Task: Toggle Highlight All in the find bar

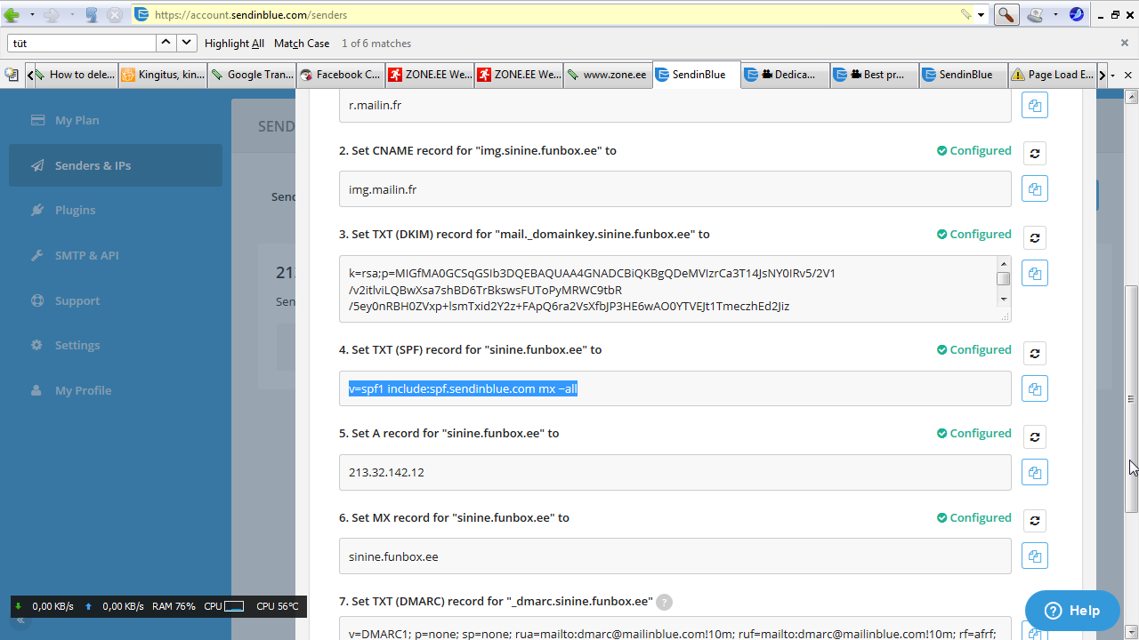Action: [234, 44]
